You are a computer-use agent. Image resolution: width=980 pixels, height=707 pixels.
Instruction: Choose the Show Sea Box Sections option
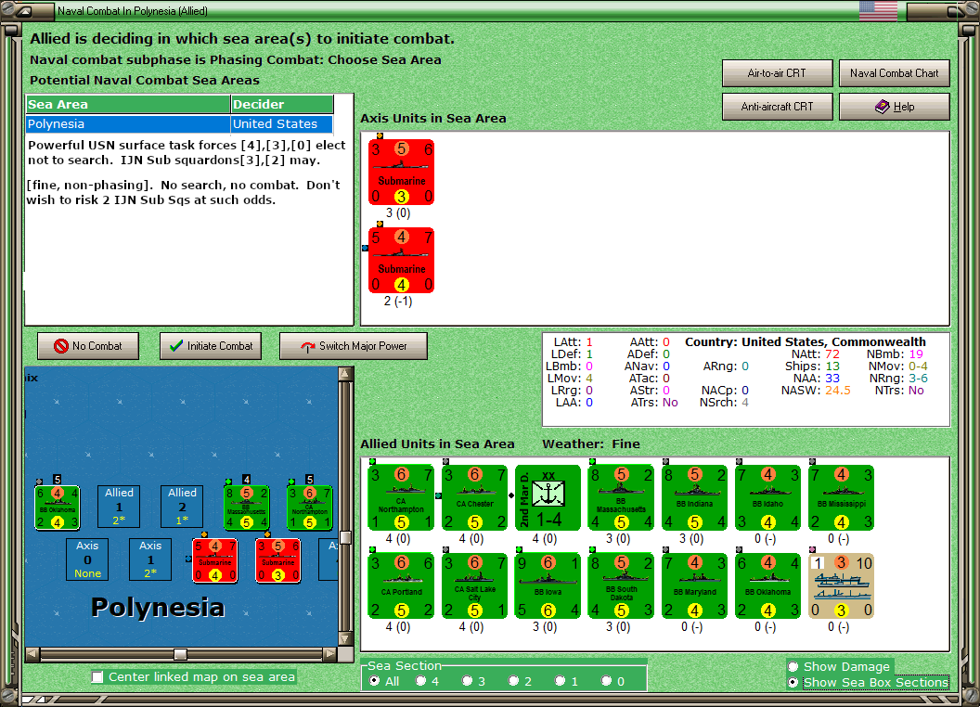click(x=793, y=683)
